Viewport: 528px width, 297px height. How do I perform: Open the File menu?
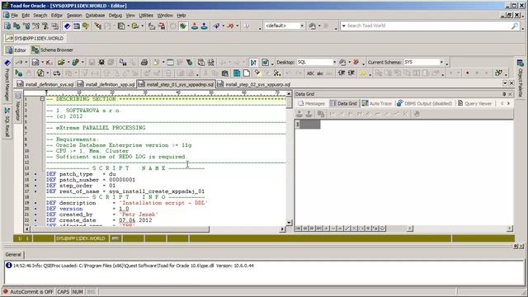(14, 15)
